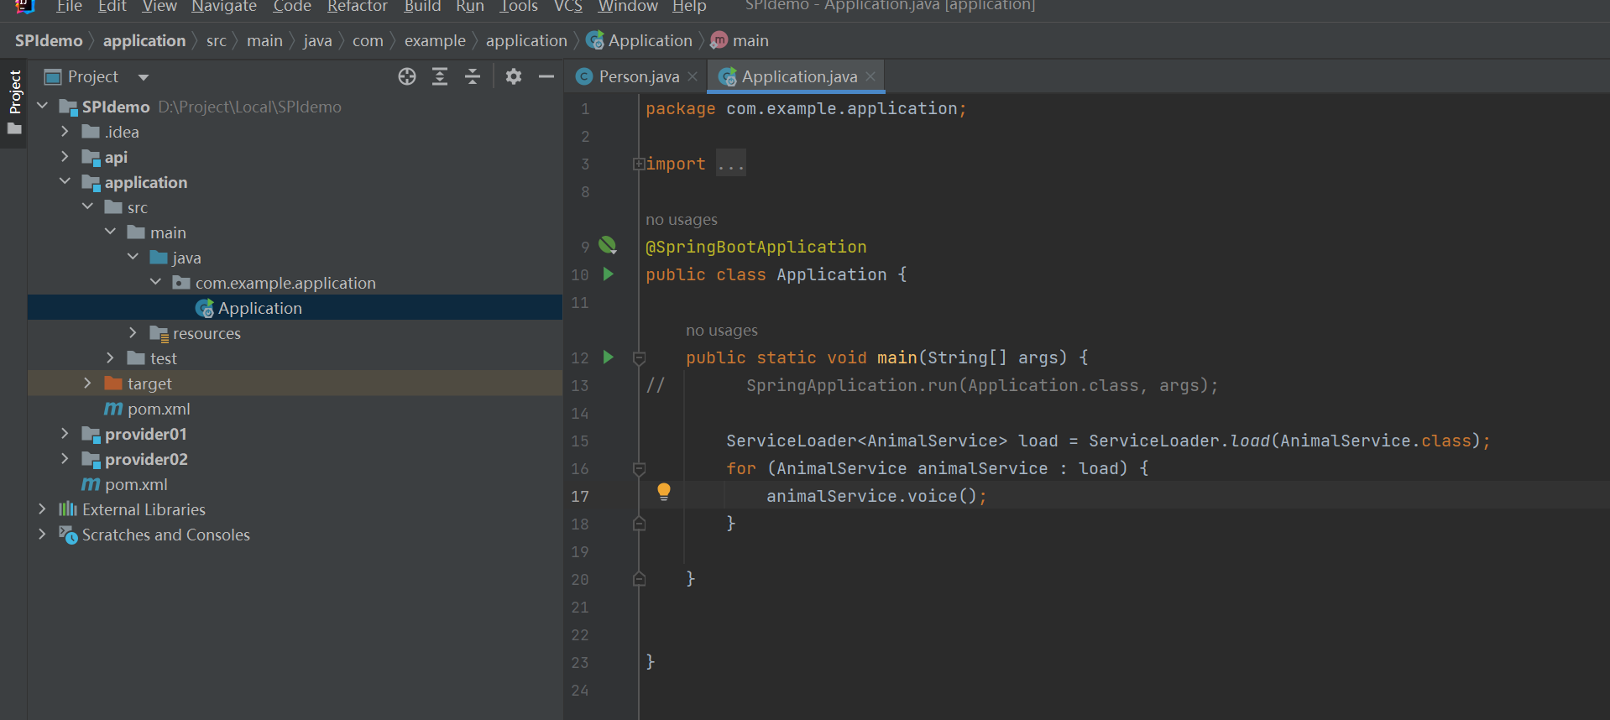Open the Project view dropdown arrow
The height and width of the screenshot is (720, 1610).
point(144,77)
